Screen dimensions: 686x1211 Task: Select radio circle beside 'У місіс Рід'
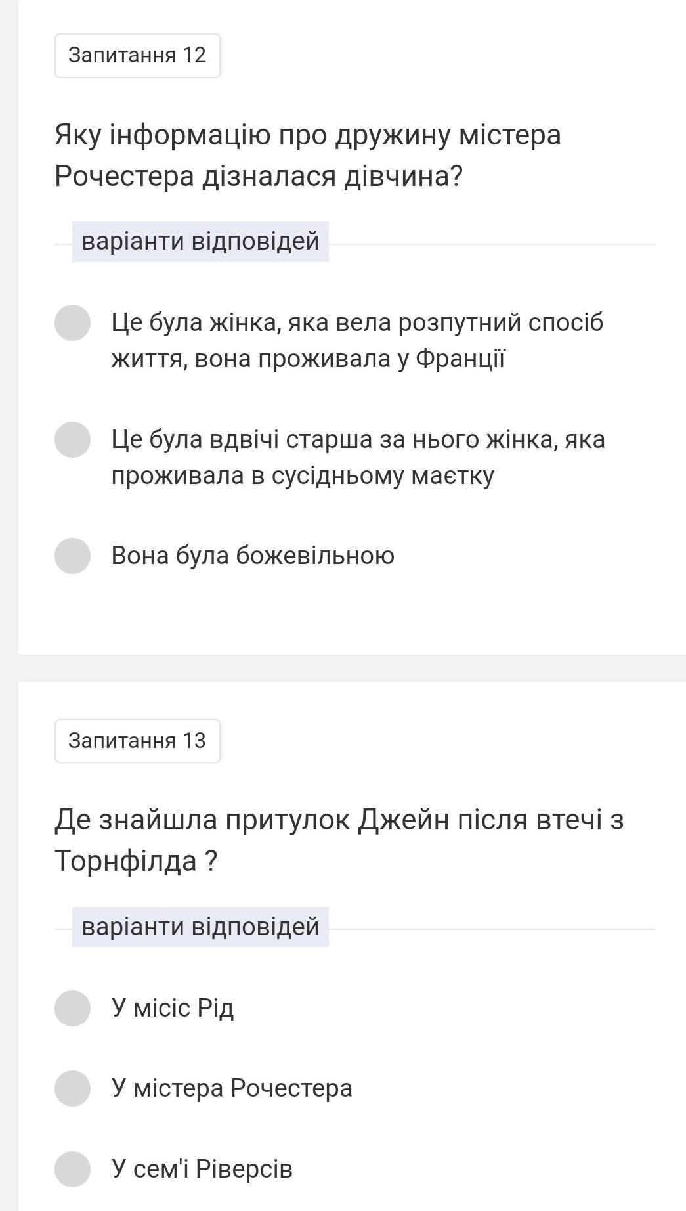click(x=72, y=1008)
